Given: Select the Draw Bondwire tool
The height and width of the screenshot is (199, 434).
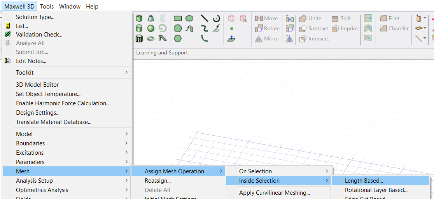Looking at the screenshot, I should tap(163, 38).
